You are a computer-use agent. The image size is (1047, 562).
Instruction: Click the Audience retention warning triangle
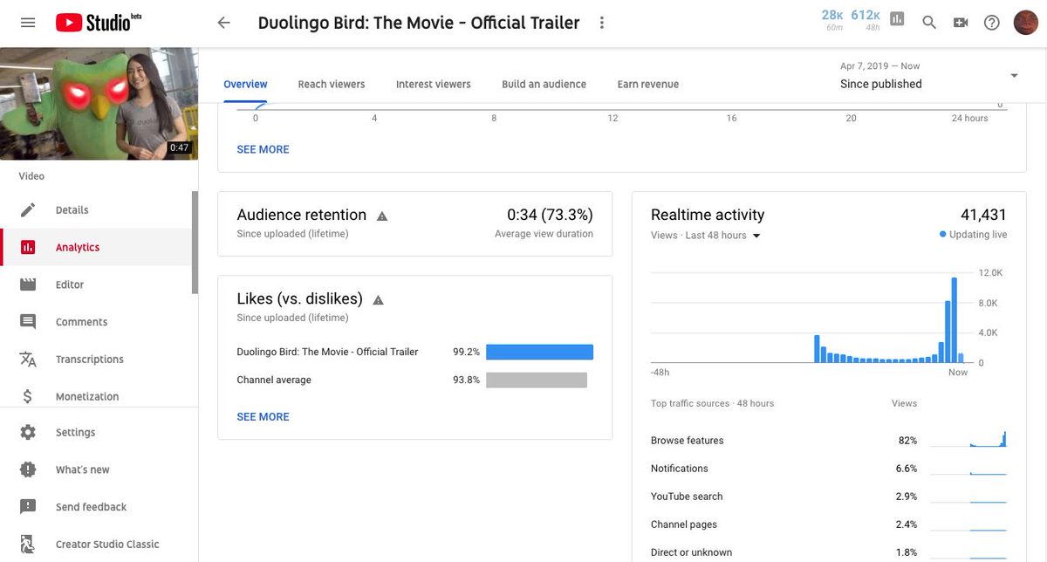(382, 216)
